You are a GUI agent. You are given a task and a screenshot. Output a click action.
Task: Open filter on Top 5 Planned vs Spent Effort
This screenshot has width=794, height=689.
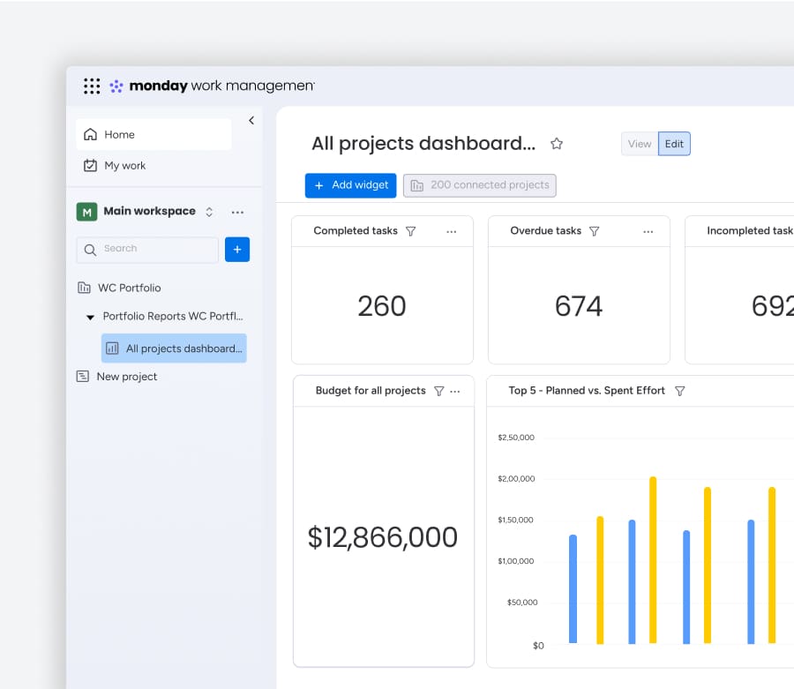pos(679,390)
